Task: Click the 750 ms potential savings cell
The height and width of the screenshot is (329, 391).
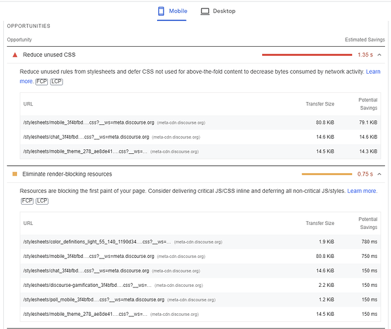Action: coord(369,257)
